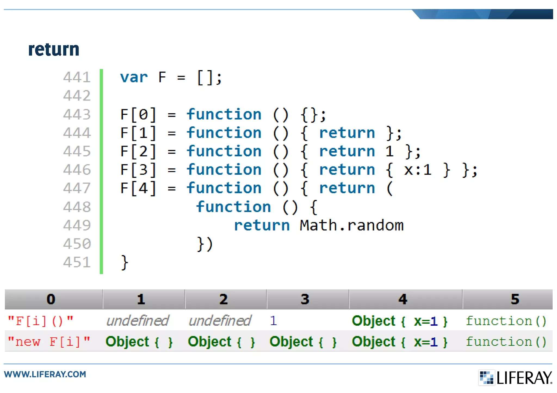The height and width of the screenshot is (393, 557).
Task: Open the WWW.LIFERAY.COM link
Action: pyautogui.click(x=45, y=374)
